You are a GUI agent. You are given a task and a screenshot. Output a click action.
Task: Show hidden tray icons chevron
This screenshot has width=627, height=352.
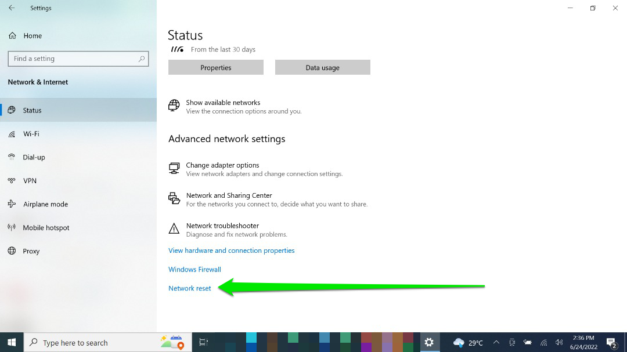click(x=496, y=342)
